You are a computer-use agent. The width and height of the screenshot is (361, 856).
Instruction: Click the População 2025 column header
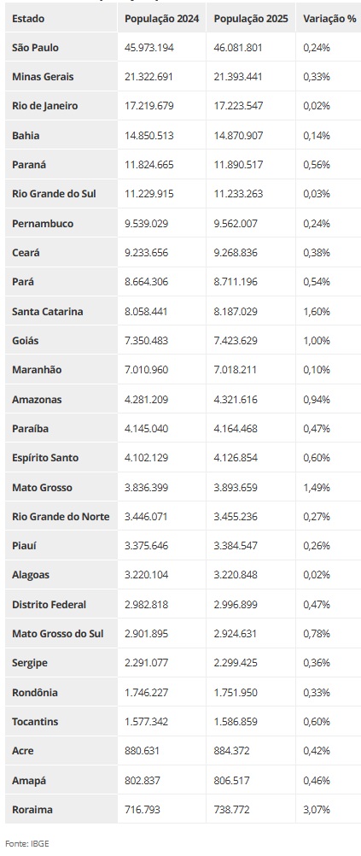coord(251,19)
